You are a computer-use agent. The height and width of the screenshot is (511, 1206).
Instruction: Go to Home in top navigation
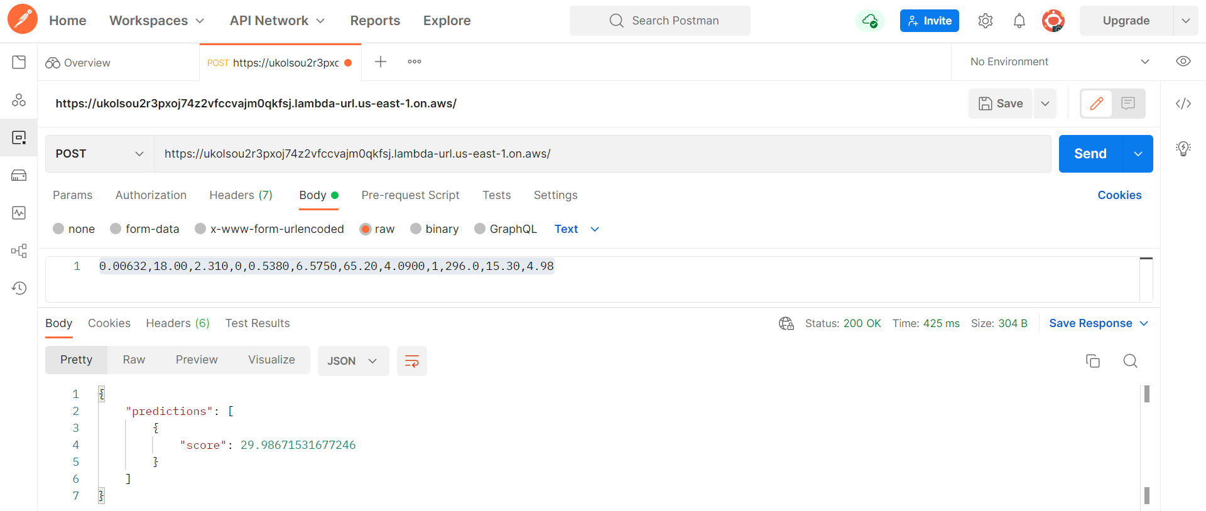point(68,21)
